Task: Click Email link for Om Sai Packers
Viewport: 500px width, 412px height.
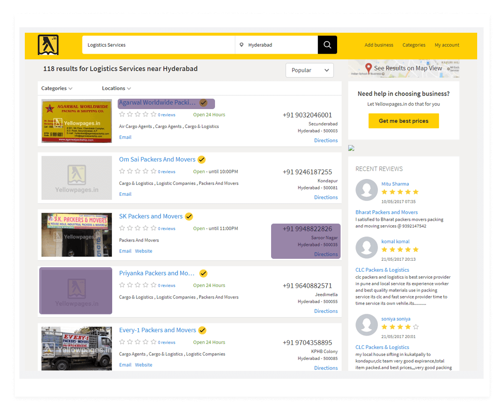Action: tap(125, 194)
